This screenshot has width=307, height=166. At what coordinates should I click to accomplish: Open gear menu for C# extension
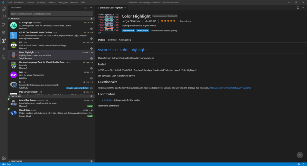pyautogui.click(x=91, y=48)
